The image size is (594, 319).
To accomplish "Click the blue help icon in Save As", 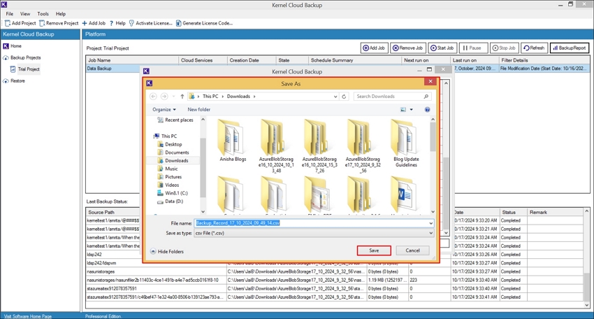I will 427,110.
